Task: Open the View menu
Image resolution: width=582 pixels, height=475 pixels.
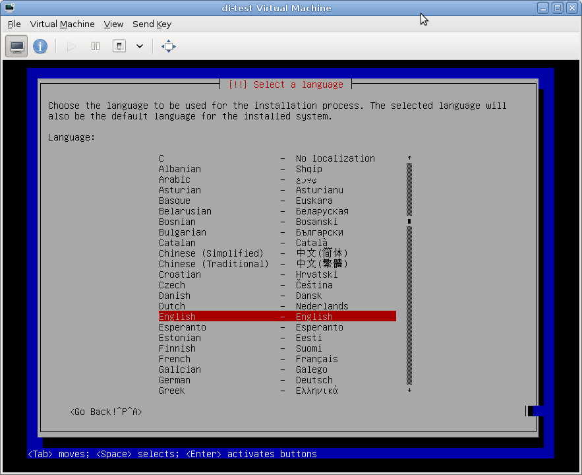Action: tap(113, 24)
